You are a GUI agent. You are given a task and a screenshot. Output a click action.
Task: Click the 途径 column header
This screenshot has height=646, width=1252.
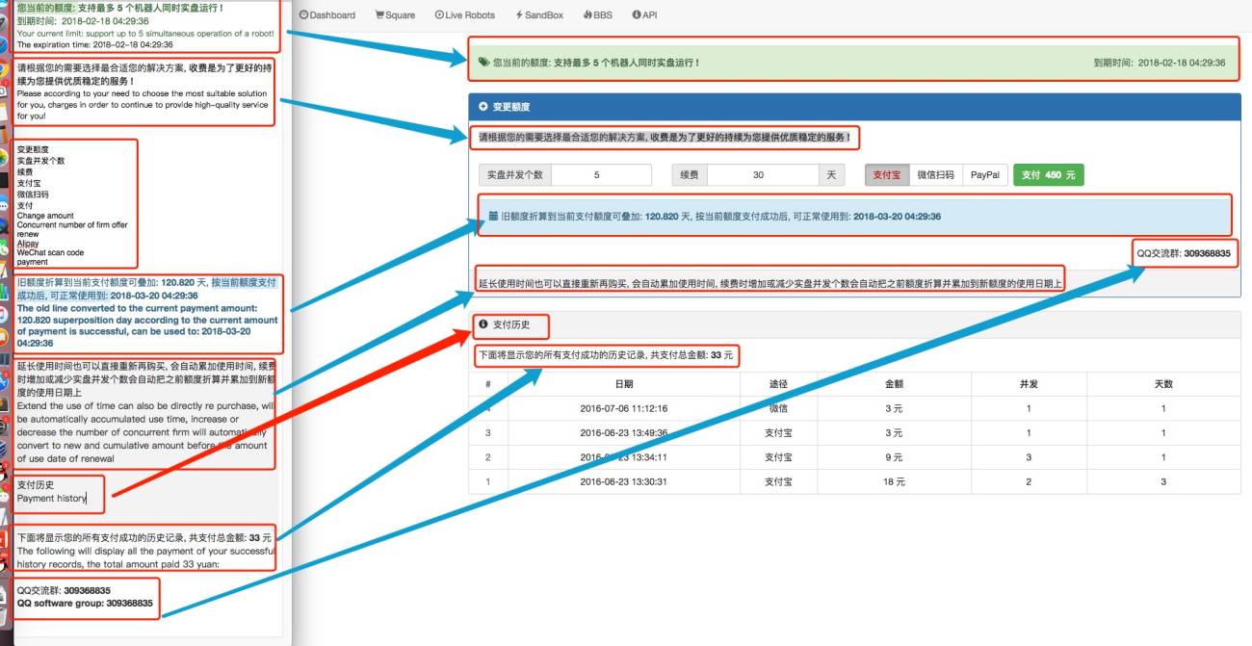coord(778,383)
